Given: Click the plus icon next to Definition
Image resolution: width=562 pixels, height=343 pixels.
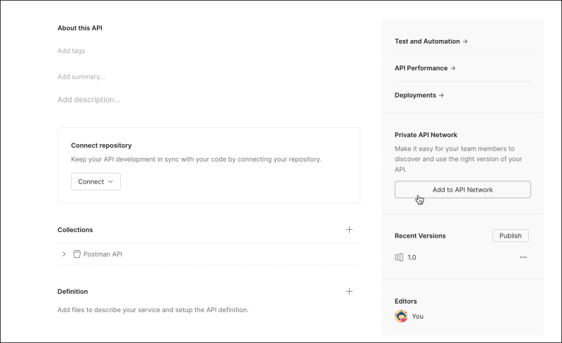Looking at the screenshot, I should click(x=349, y=291).
